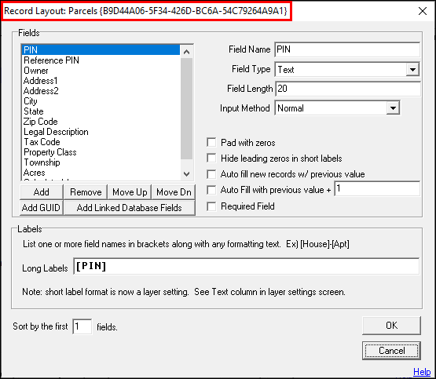436x379 pixels.
Task: Select Legal Description field entry
Action: [101, 132]
